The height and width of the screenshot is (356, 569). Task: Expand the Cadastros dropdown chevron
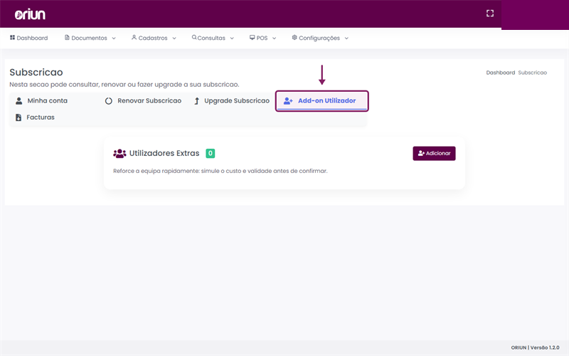click(174, 38)
